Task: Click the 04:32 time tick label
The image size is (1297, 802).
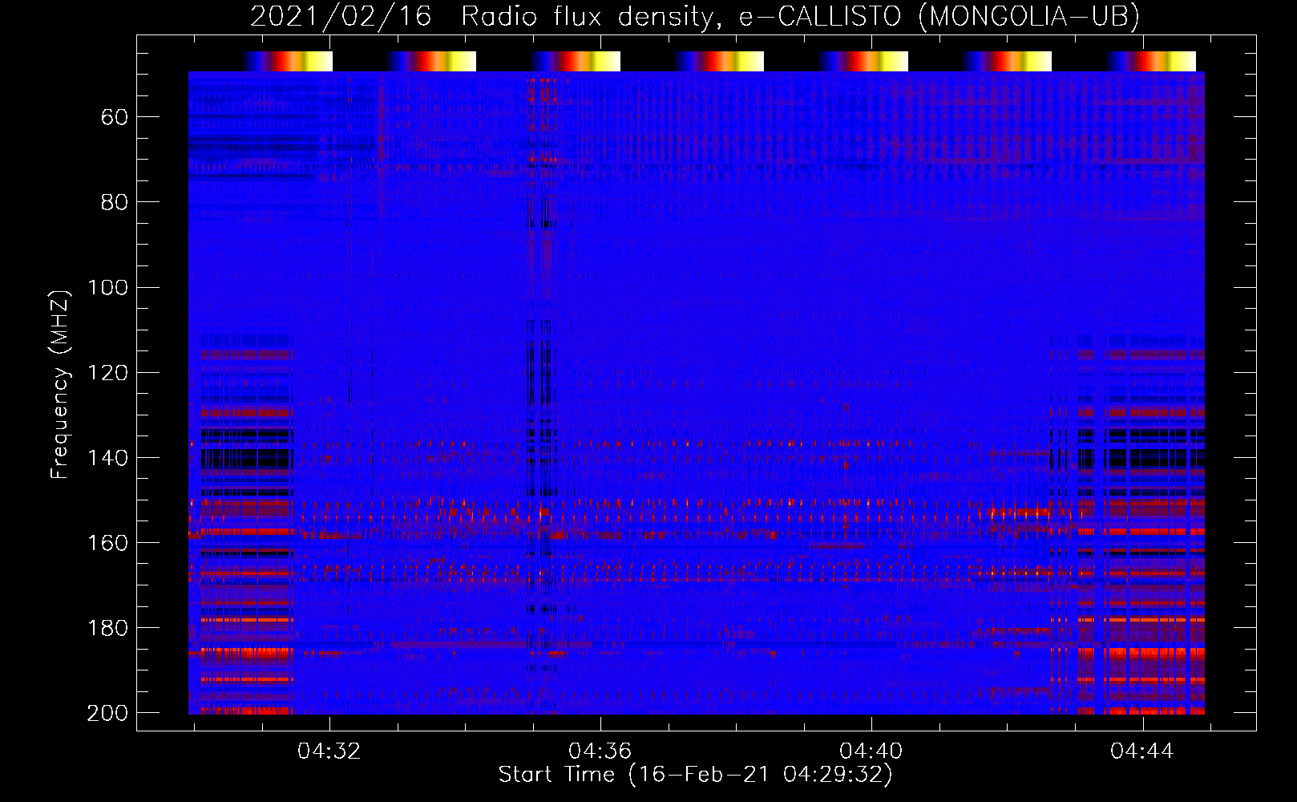Action: pos(329,751)
